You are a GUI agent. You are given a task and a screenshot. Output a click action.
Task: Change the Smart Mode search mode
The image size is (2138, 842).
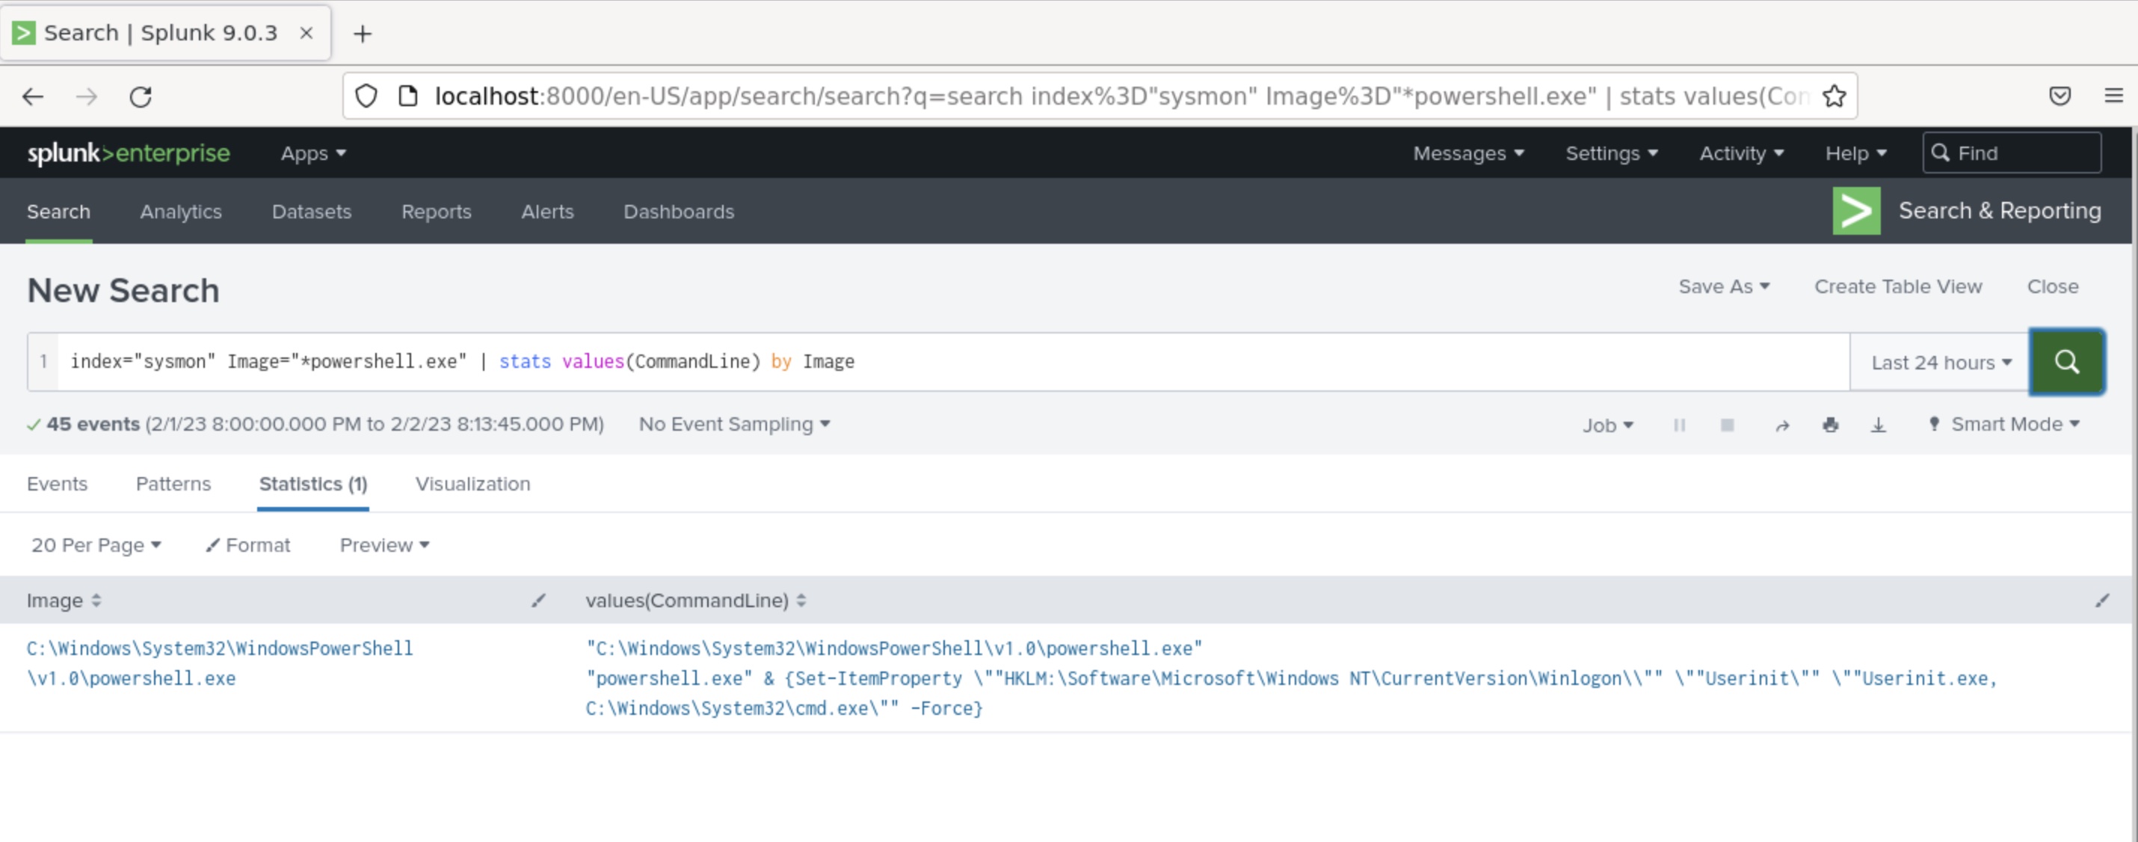[x=2005, y=424]
